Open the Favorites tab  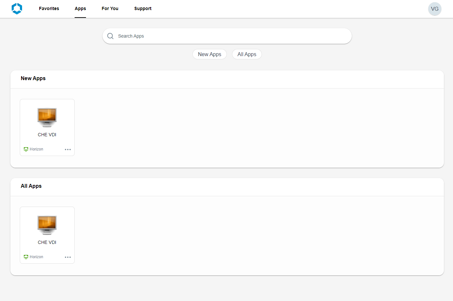pos(49,8)
